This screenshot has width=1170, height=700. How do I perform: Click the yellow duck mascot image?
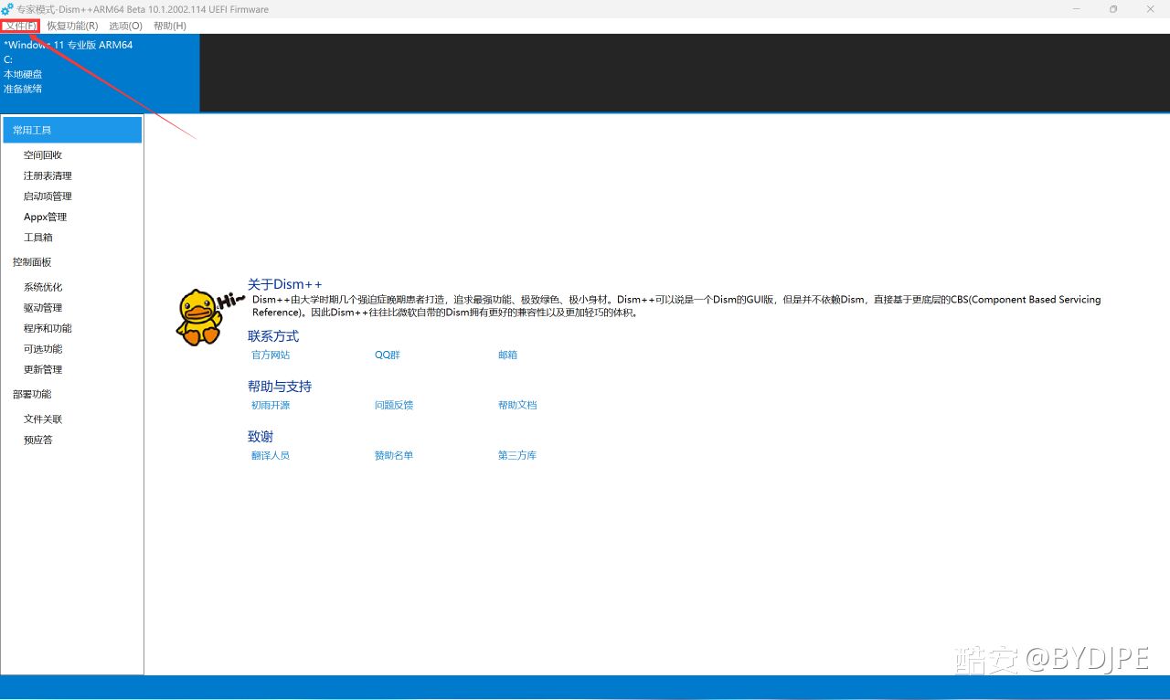(198, 317)
